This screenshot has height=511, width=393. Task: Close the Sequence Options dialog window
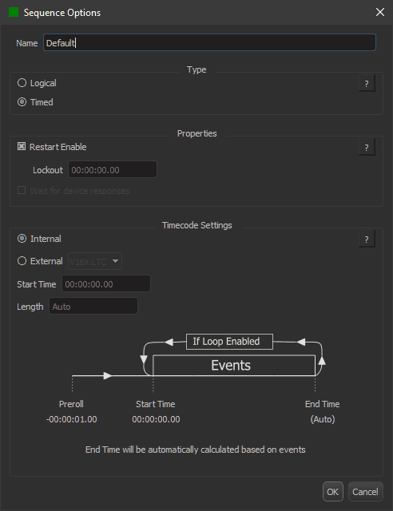380,13
